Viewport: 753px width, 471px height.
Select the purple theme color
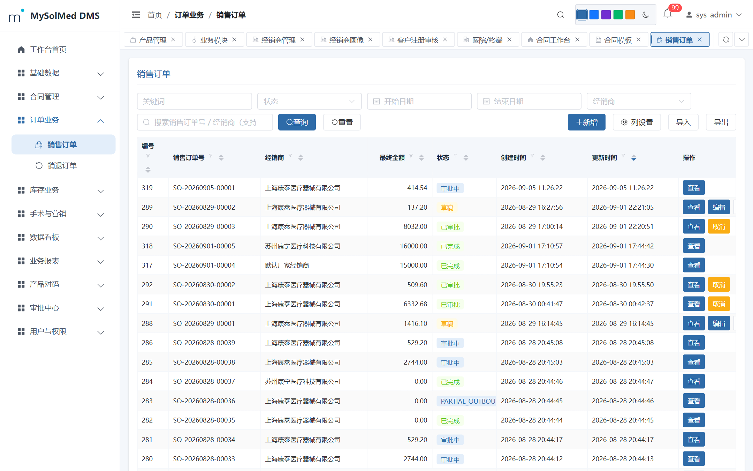(x=606, y=15)
